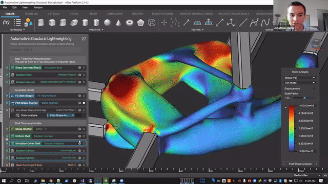Remove the Post-Shape-An... input chip

tap(73, 116)
